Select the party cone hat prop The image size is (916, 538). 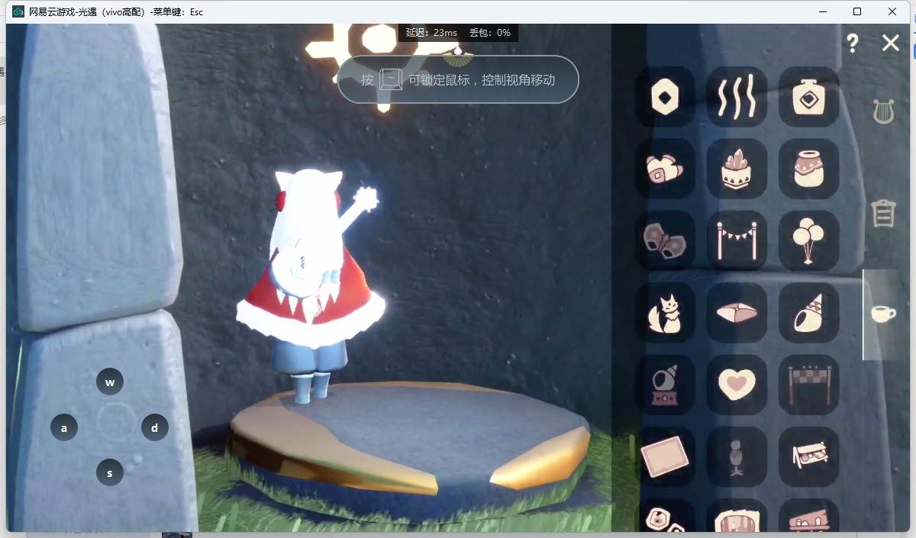click(808, 312)
